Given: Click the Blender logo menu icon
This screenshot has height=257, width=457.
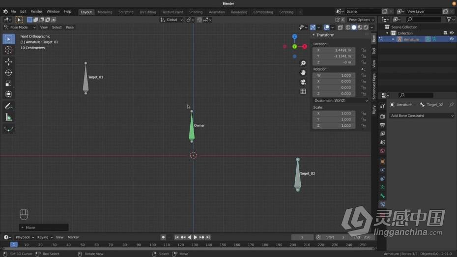Looking at the screenshot, I should tap(5, 11).
